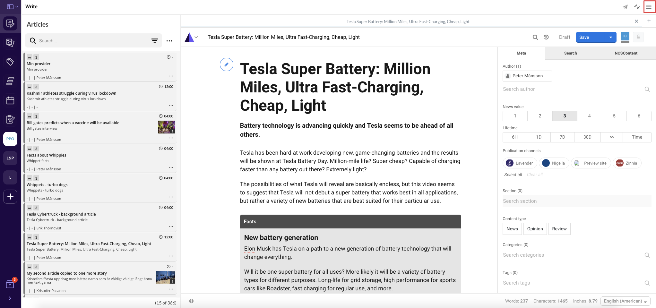This screenshot has height=308, width=656.
Task: Open the activity pulse icon
Action: [x=637, y=7]
